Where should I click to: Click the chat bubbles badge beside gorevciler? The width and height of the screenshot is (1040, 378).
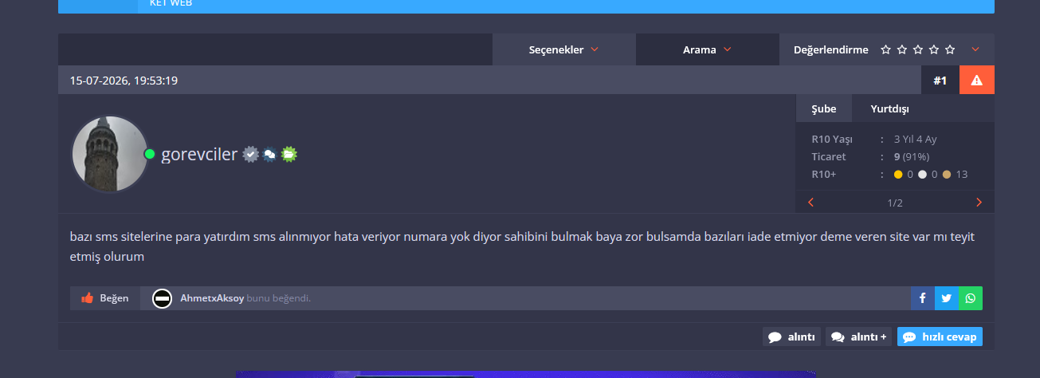(269, 155)
